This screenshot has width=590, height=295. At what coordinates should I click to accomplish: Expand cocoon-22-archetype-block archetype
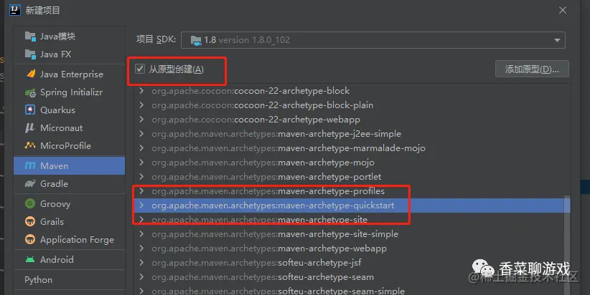(x=141, y=90)
